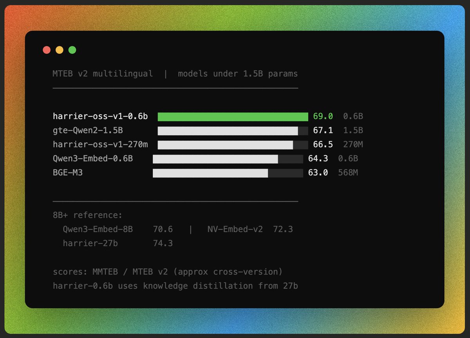470x338 pixels.
Task: Click the reference score 72.3
Action: point(283,229)
